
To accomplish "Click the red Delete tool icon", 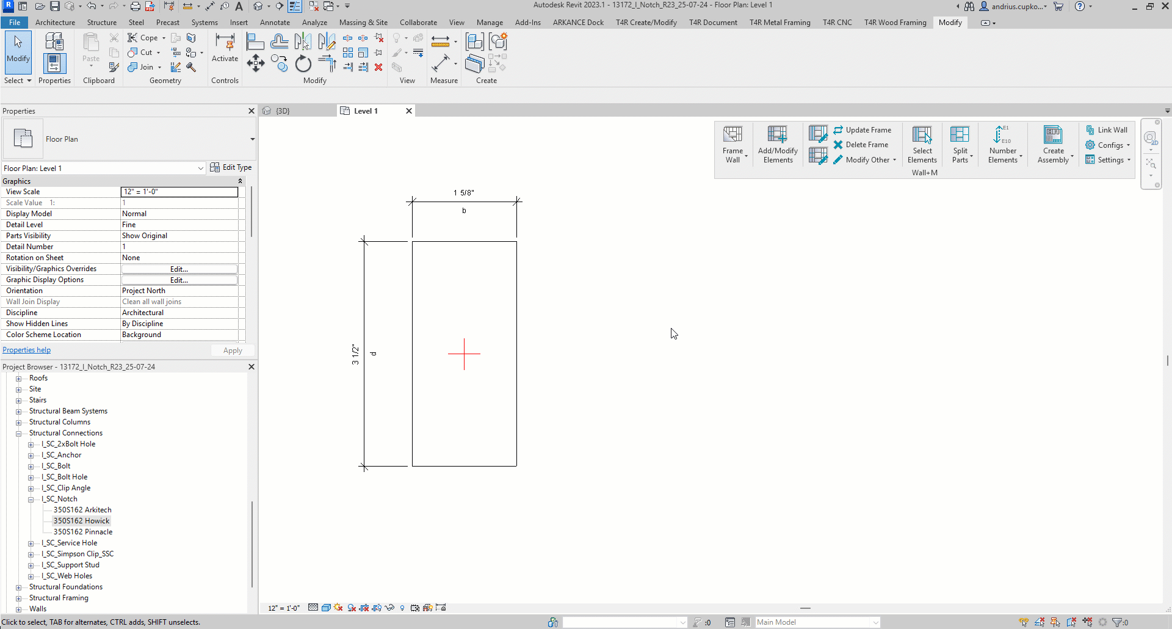I will click(378, 67).
